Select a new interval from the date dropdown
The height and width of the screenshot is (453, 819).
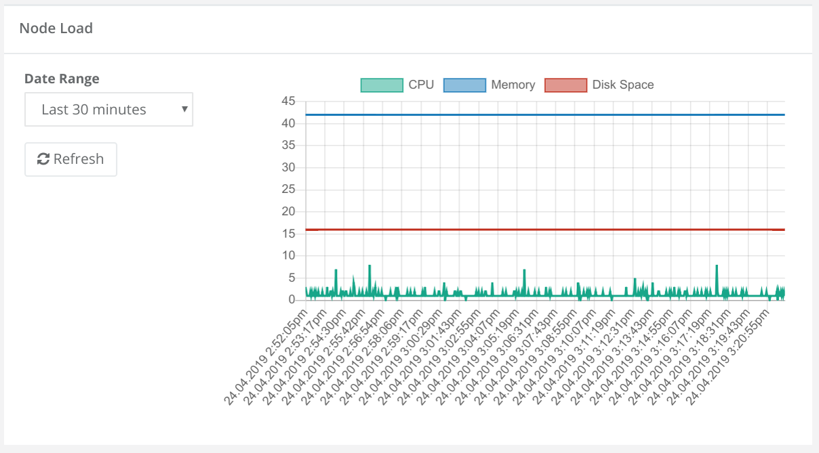tap(108, 109)
